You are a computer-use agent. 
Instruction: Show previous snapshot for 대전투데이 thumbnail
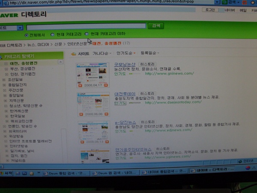[81, 114]
